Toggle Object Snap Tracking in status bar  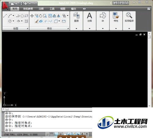pyautogui.click(x=69, y=134)
